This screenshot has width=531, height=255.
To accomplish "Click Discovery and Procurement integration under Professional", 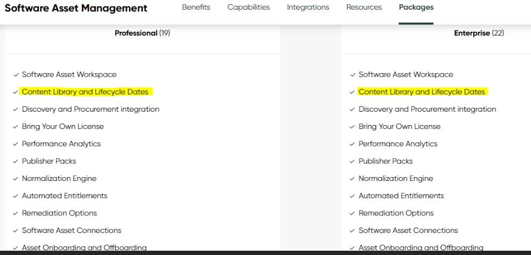I will tap(90, 109).
